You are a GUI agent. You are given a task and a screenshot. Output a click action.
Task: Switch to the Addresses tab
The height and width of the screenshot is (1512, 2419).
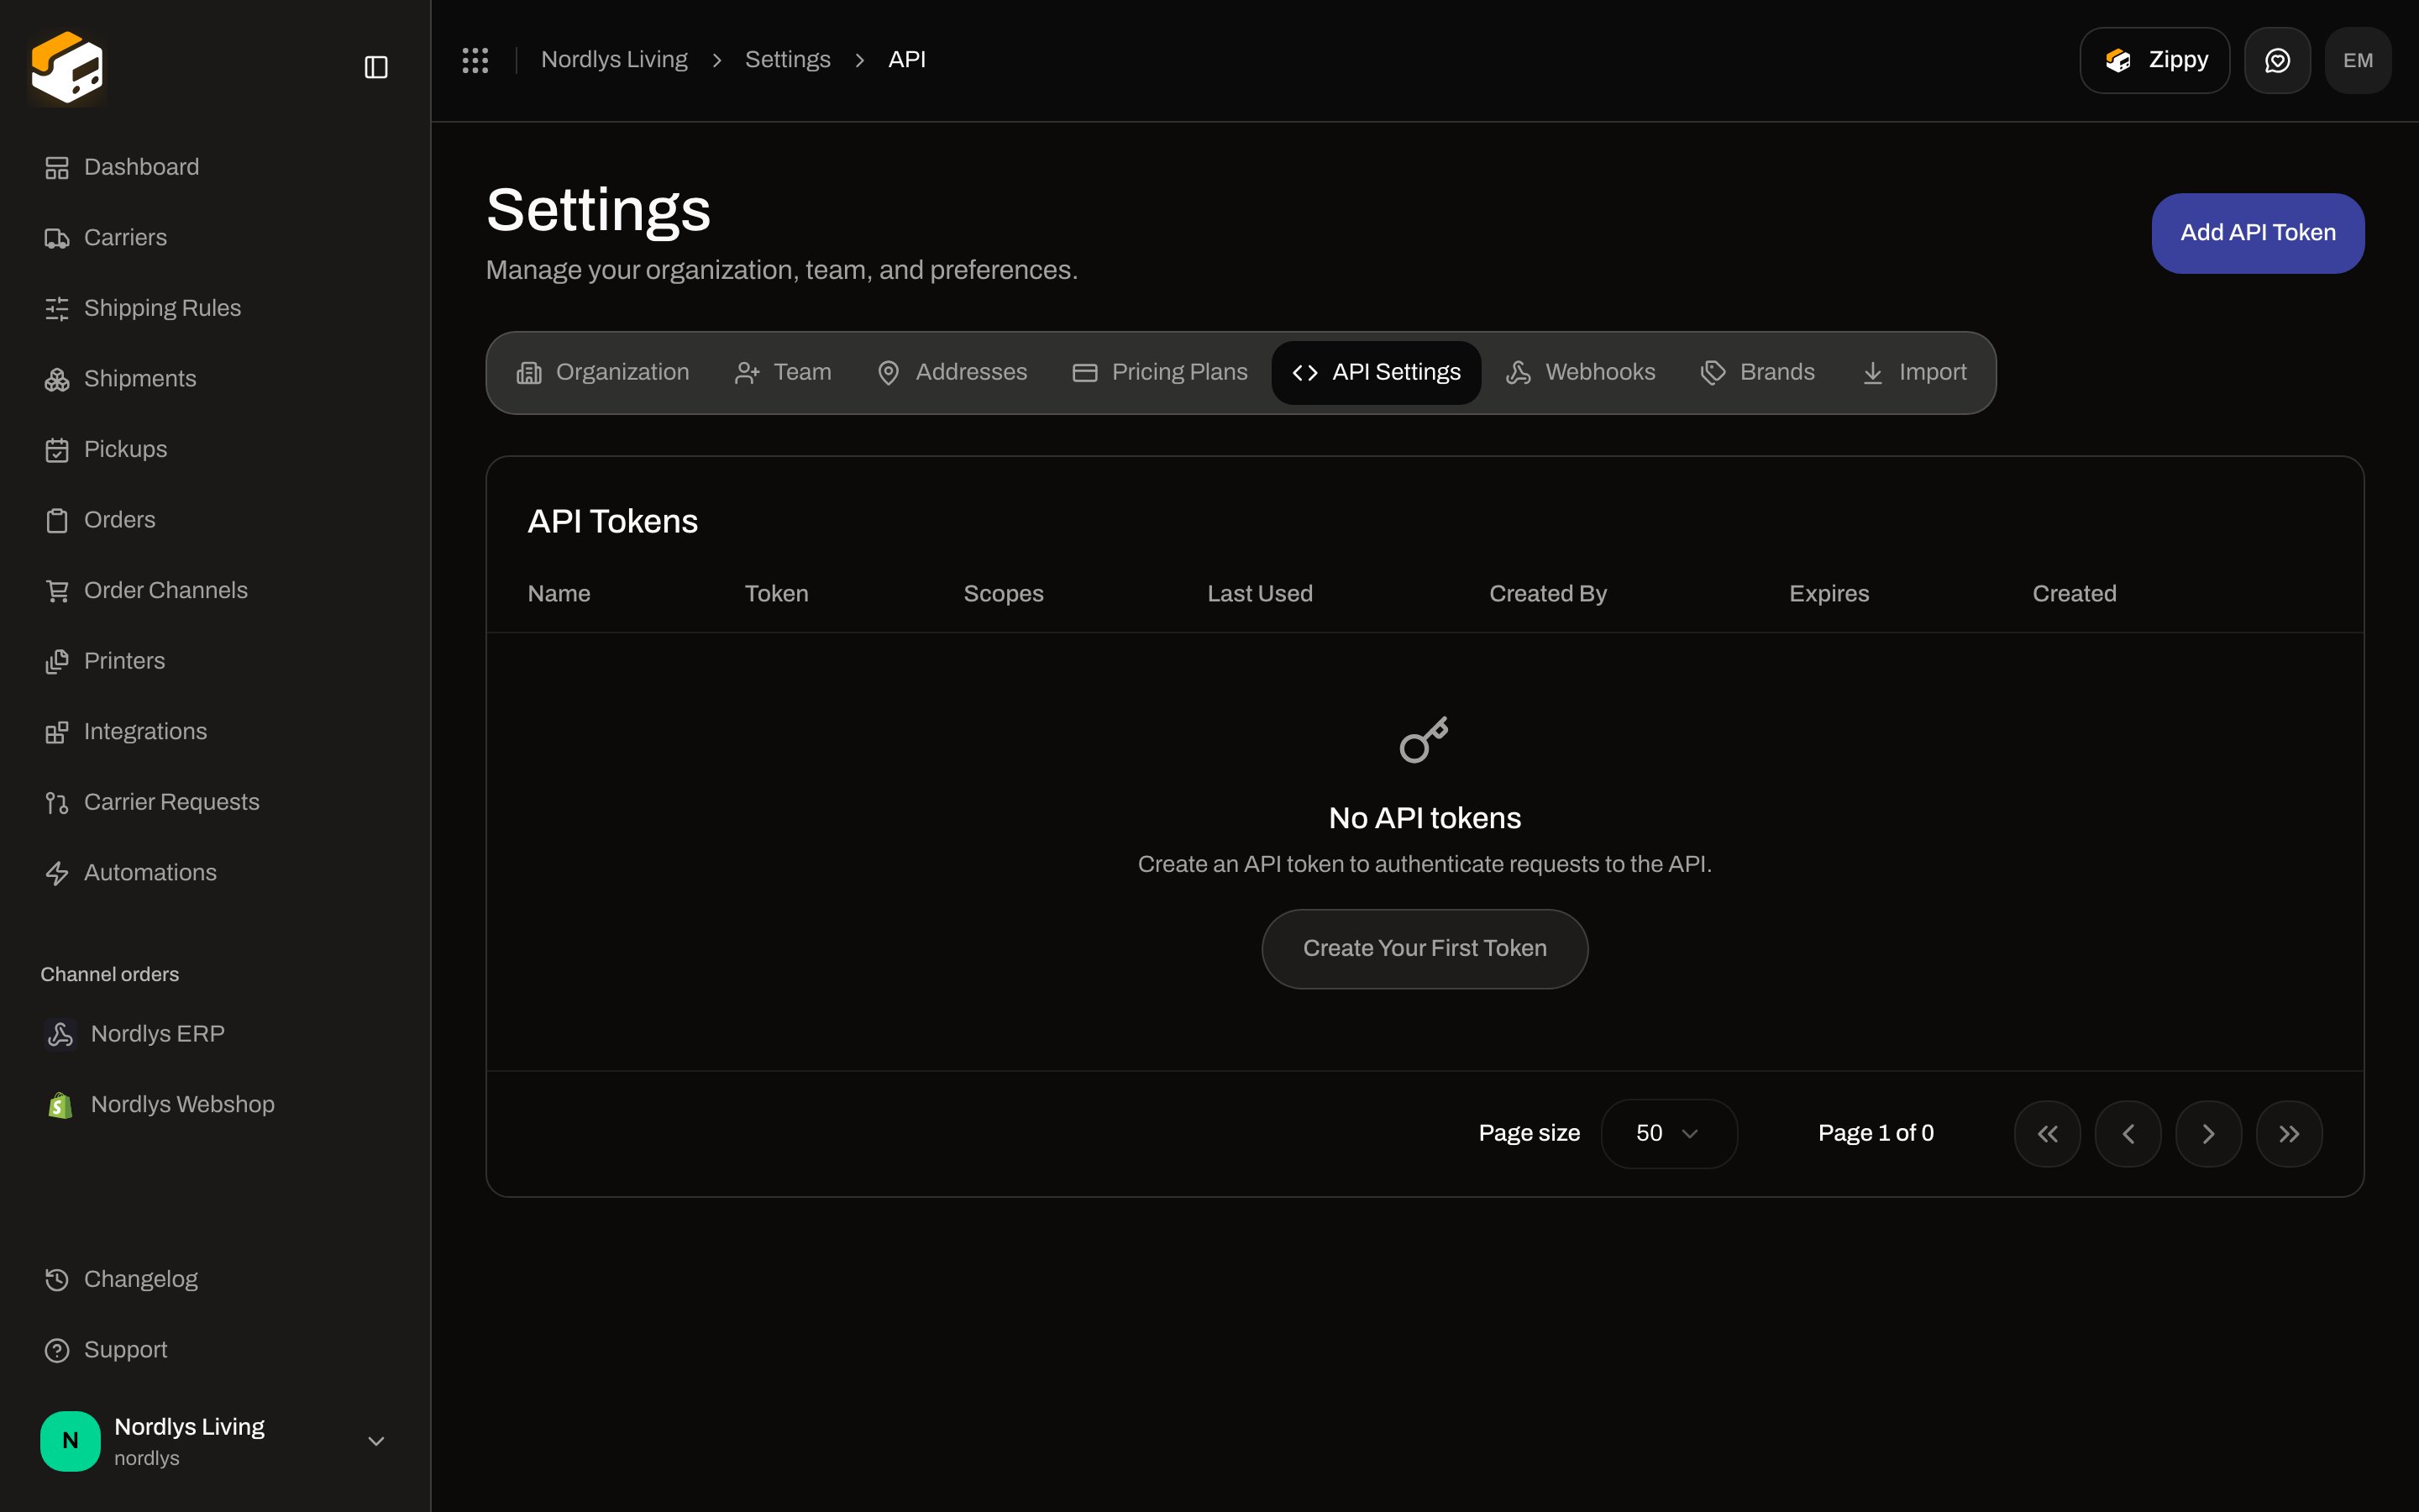click(952, 372)
